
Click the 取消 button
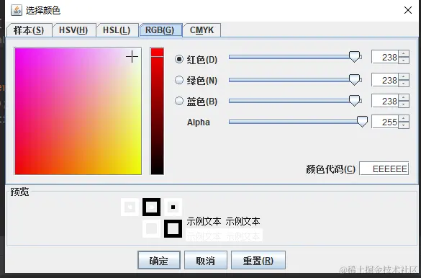click(x=206, y=260)
